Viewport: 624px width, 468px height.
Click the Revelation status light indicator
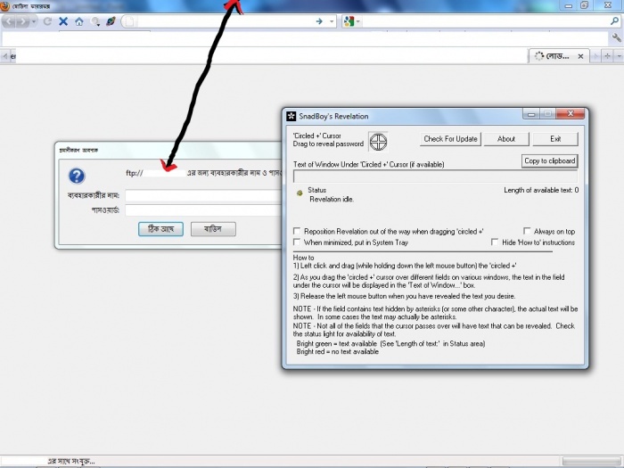tap(300, 193)
